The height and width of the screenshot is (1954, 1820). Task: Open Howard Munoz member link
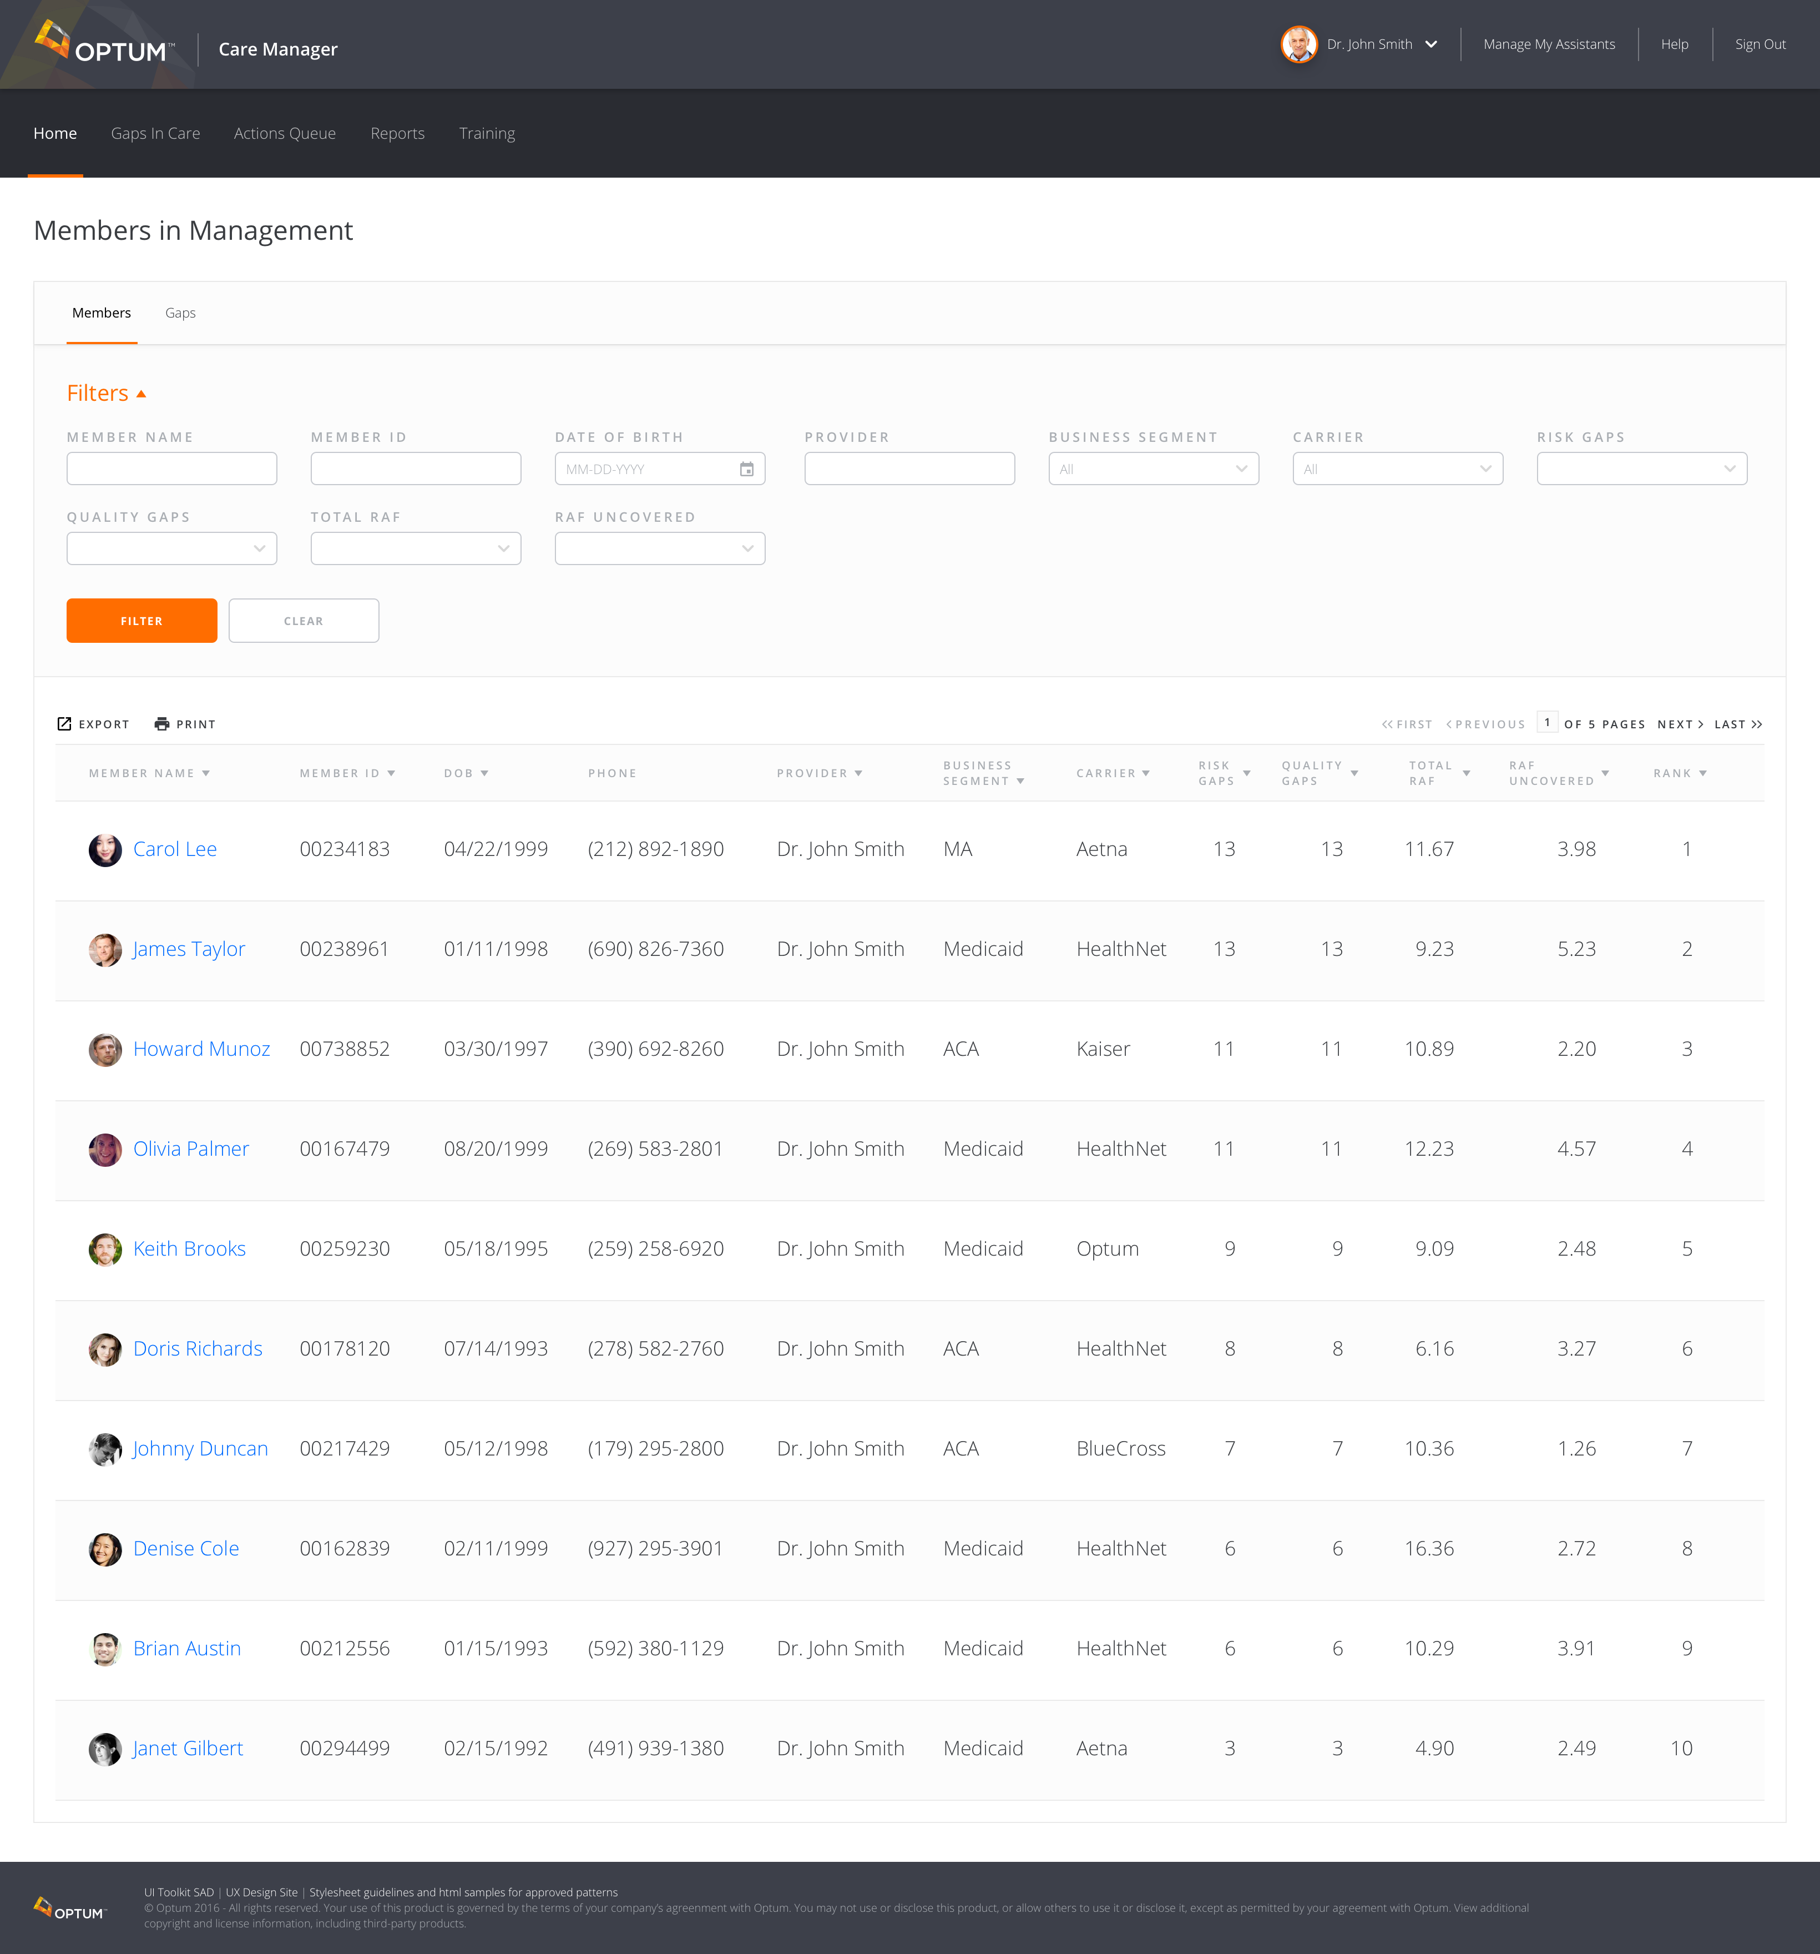pos(201,1049)
